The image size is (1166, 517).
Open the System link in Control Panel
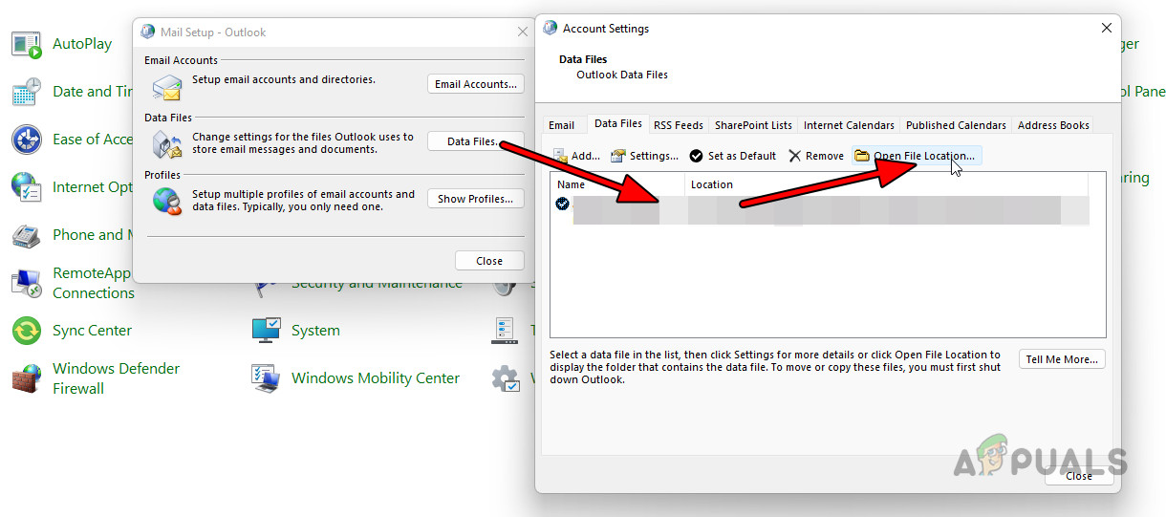tap(315, 331)
